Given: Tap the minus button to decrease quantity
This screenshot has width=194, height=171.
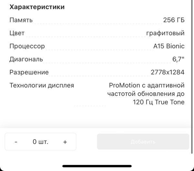Looking at the screenshot, I should point(16,142).
